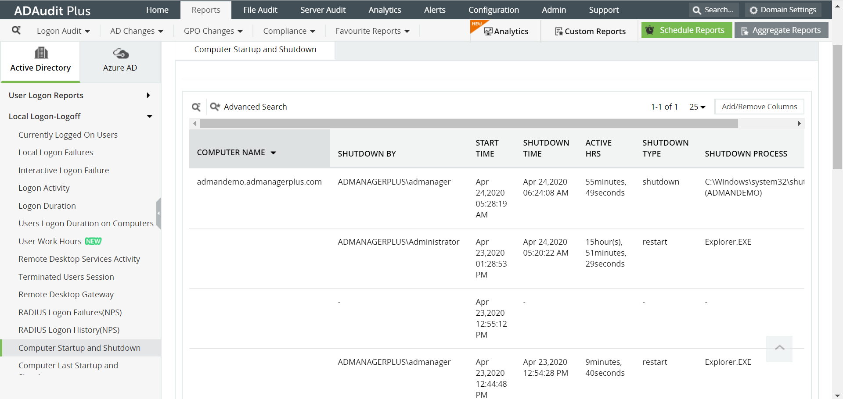Open the quick search icon in the report toolbar

(196, 107)
